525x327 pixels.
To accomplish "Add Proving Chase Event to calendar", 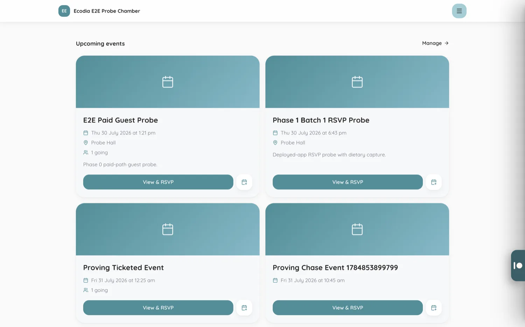I will tap(434, 308).
